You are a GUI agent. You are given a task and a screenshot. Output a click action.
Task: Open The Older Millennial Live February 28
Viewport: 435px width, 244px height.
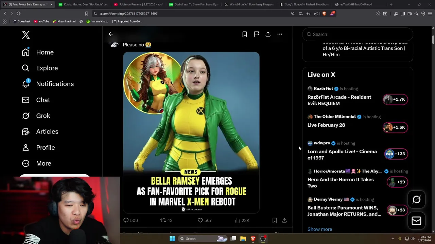[x=326, y=125]
